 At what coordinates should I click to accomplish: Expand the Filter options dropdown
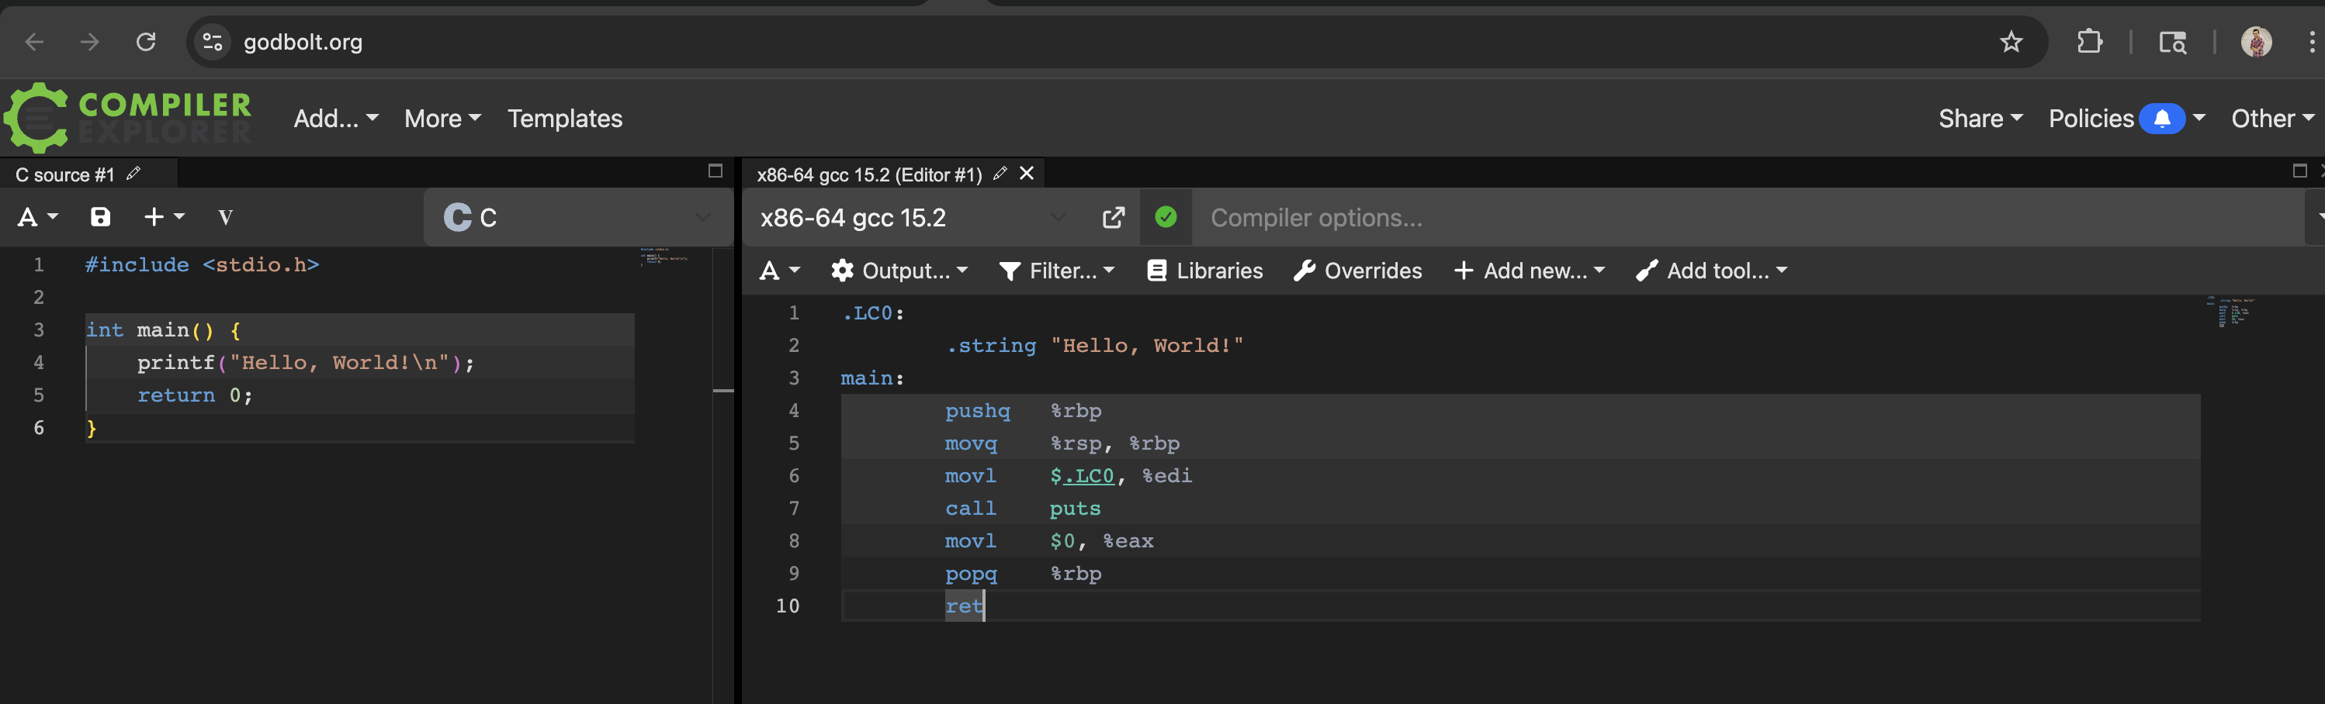tap(1057, 271)
